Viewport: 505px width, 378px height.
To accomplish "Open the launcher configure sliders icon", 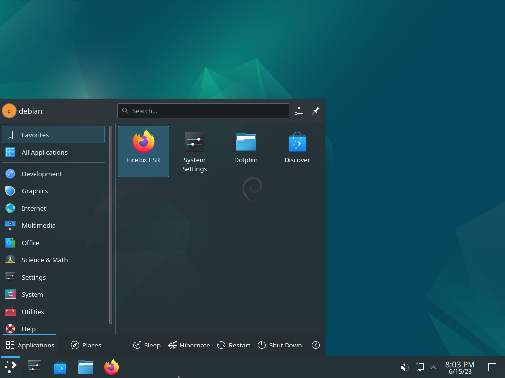I will [x=298, y=111].
